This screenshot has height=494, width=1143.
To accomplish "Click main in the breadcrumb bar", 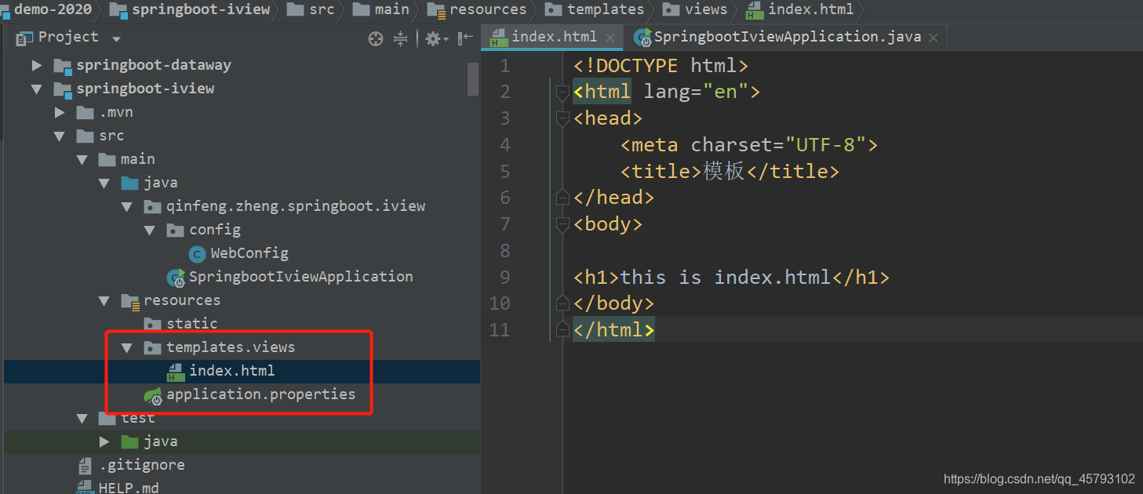I will [x=391, y=9].
